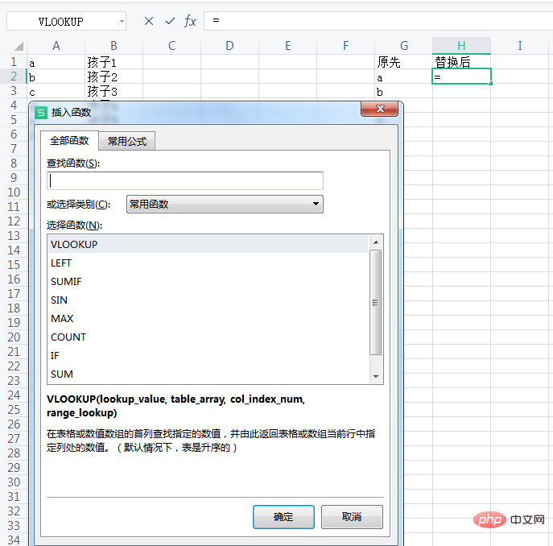Cancel formula entry with the X icon
This screenshot has width=553, height=546.
(149, 21)
